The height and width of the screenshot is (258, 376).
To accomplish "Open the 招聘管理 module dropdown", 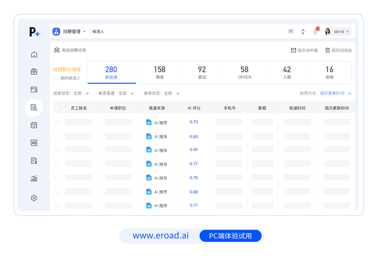I will (x=84, y=32).
